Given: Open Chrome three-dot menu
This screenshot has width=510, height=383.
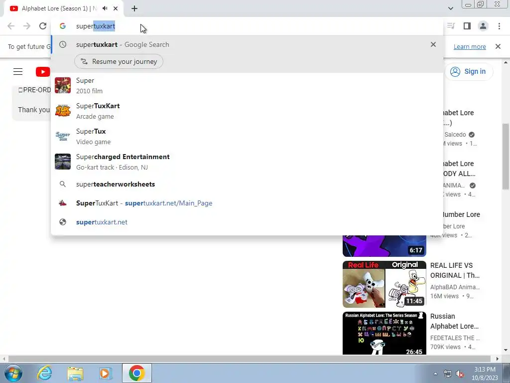Looking at the screenshot, I should click(499, 26).
